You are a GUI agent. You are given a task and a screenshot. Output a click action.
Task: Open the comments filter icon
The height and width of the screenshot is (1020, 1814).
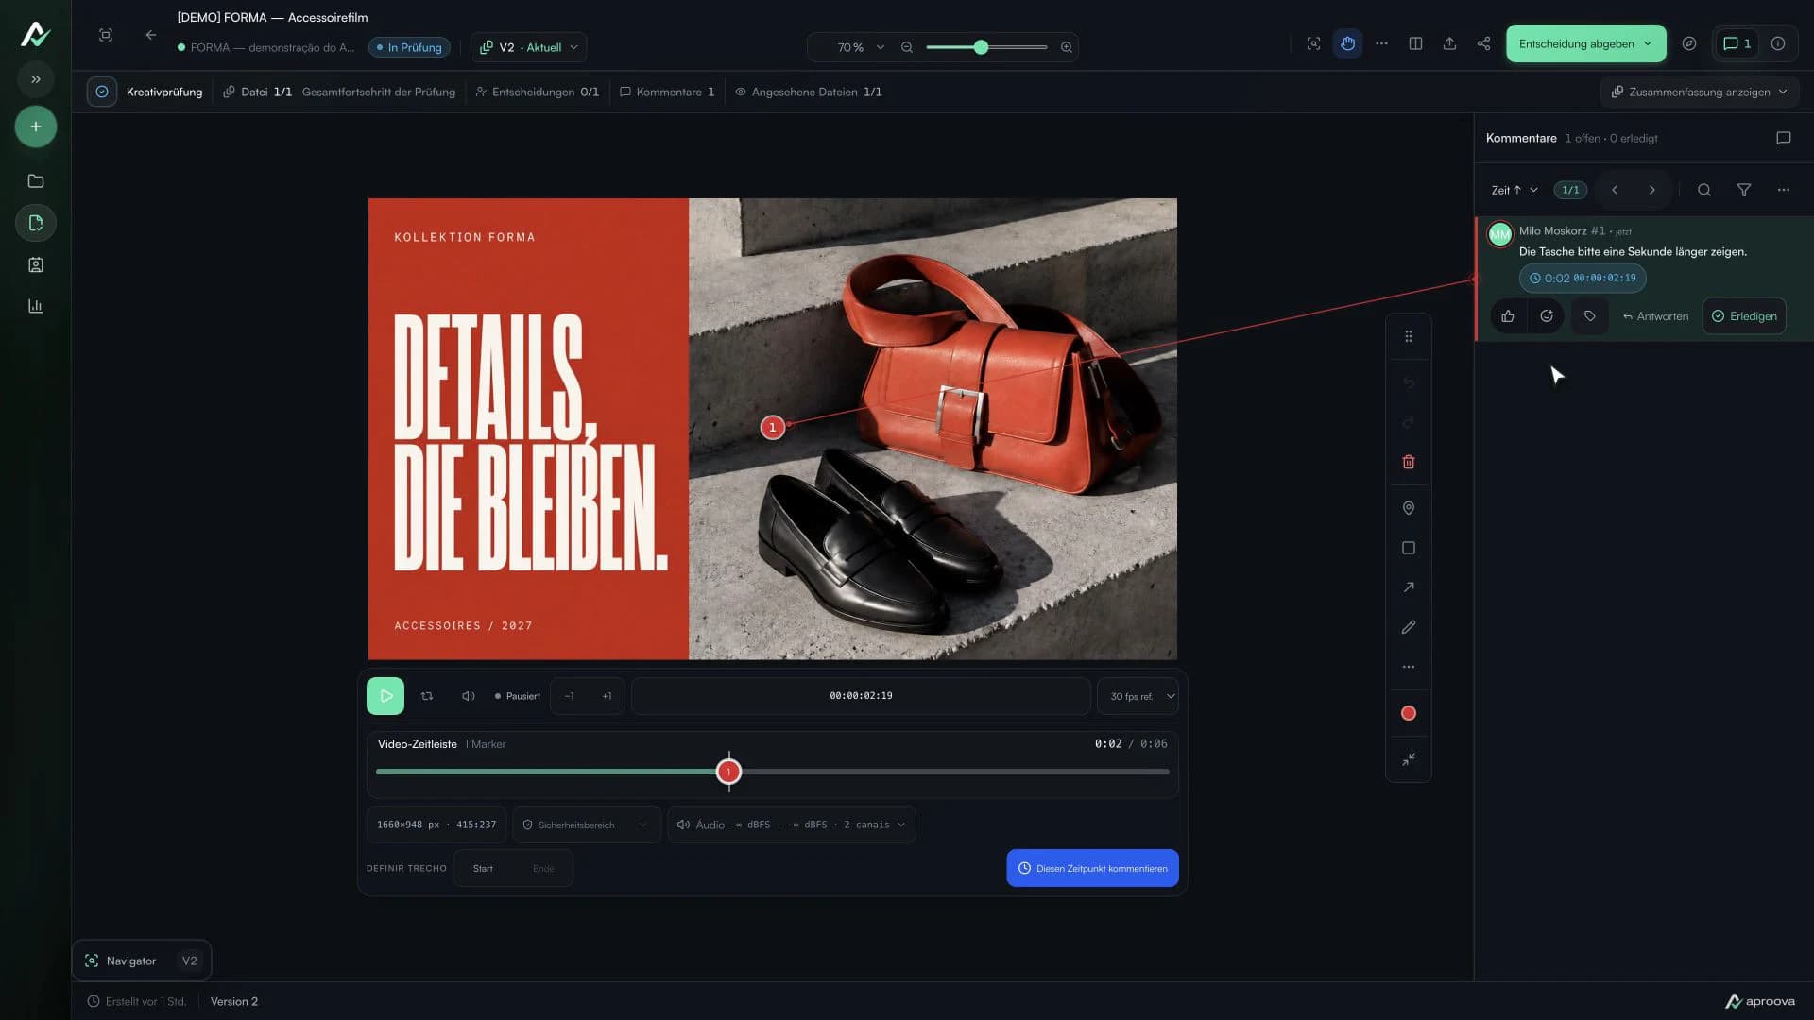pyautogui.click(x=1743, y=190)
